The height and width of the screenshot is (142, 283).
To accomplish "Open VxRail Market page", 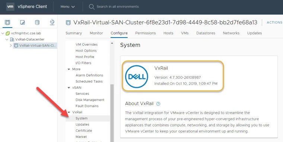I will [81, 137].
